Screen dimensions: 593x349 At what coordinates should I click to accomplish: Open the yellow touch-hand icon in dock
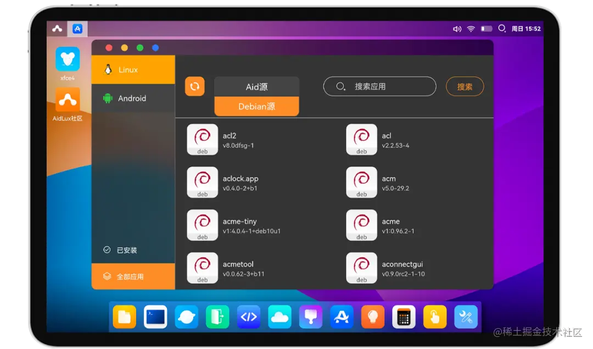(434, 317)
